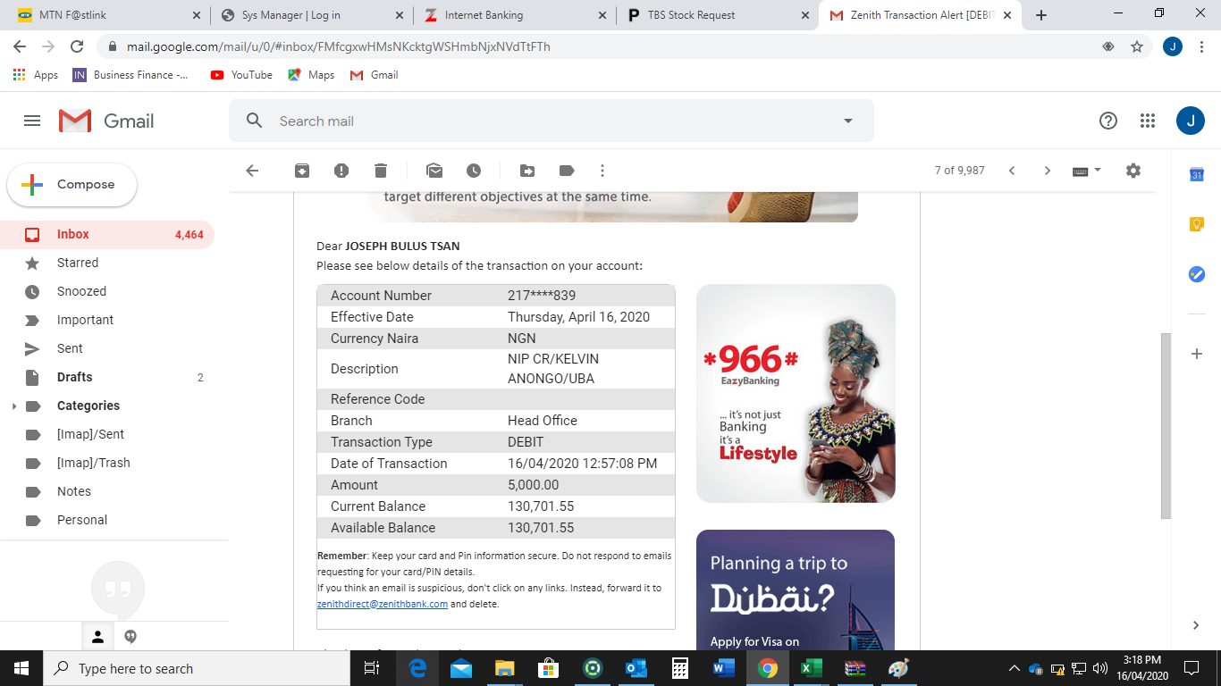Delete this email with trash icon
This screenshot has width=1221, height=686.
(381, 171)
